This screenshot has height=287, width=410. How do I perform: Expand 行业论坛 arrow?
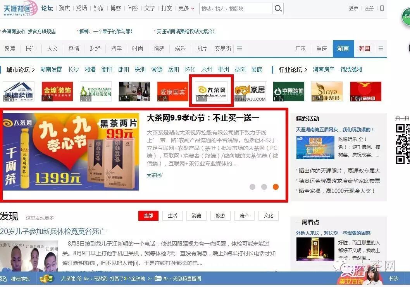305,70
